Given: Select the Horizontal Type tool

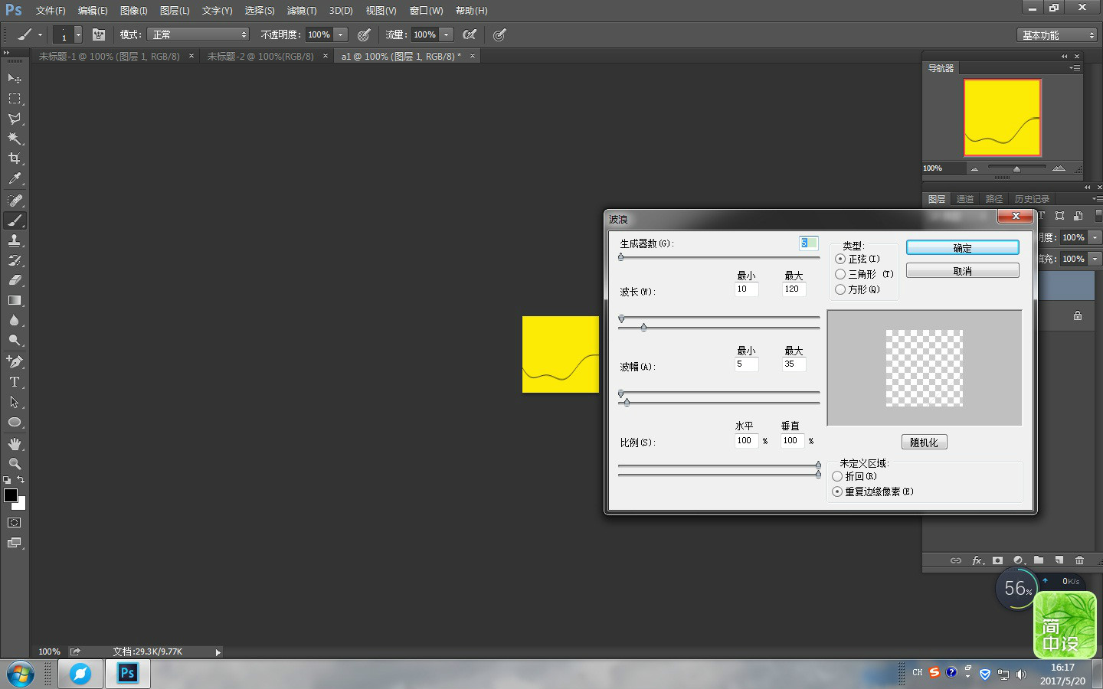Looking at the screenshot, I should tap(15, 381).
